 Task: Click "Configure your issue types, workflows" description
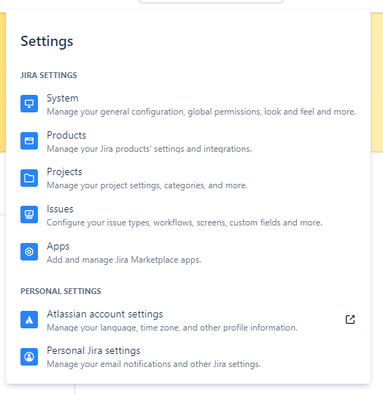pos(185,223)
